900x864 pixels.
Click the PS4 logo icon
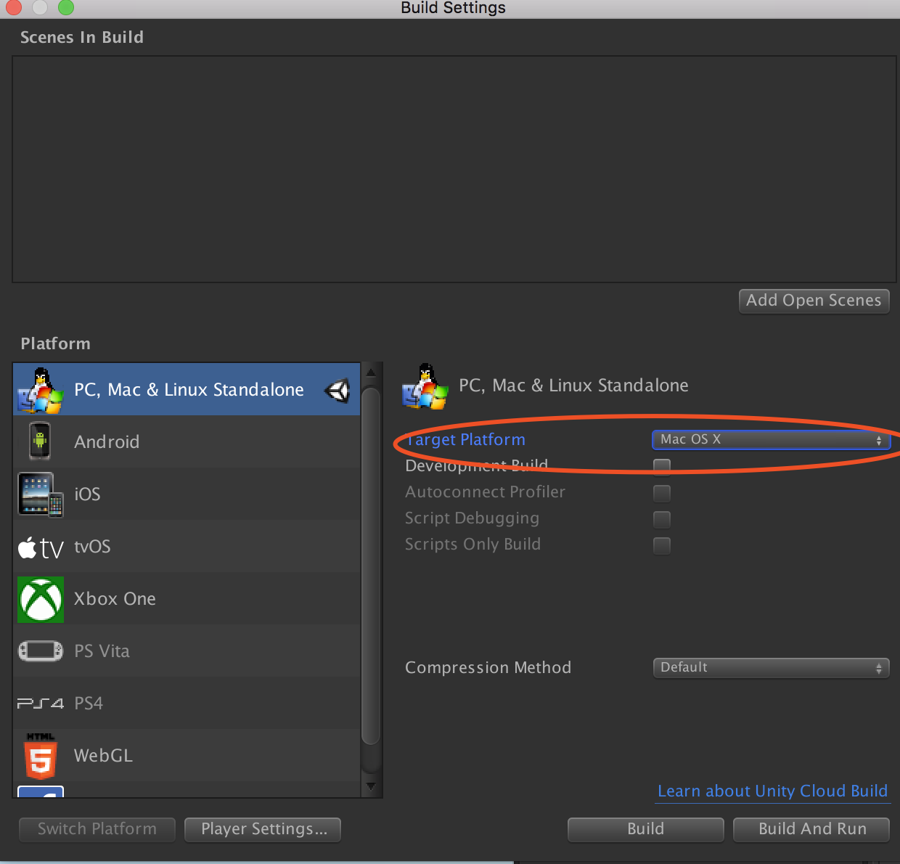(x=41, y=704)
